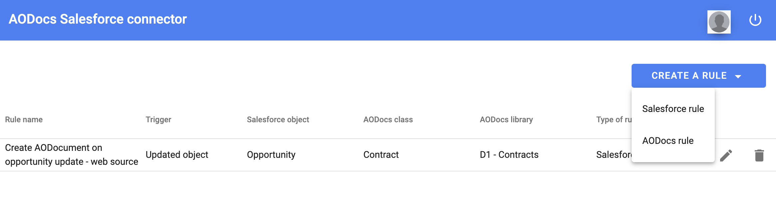Edit the rule with the pencil icon

click(x=726, y=155)
